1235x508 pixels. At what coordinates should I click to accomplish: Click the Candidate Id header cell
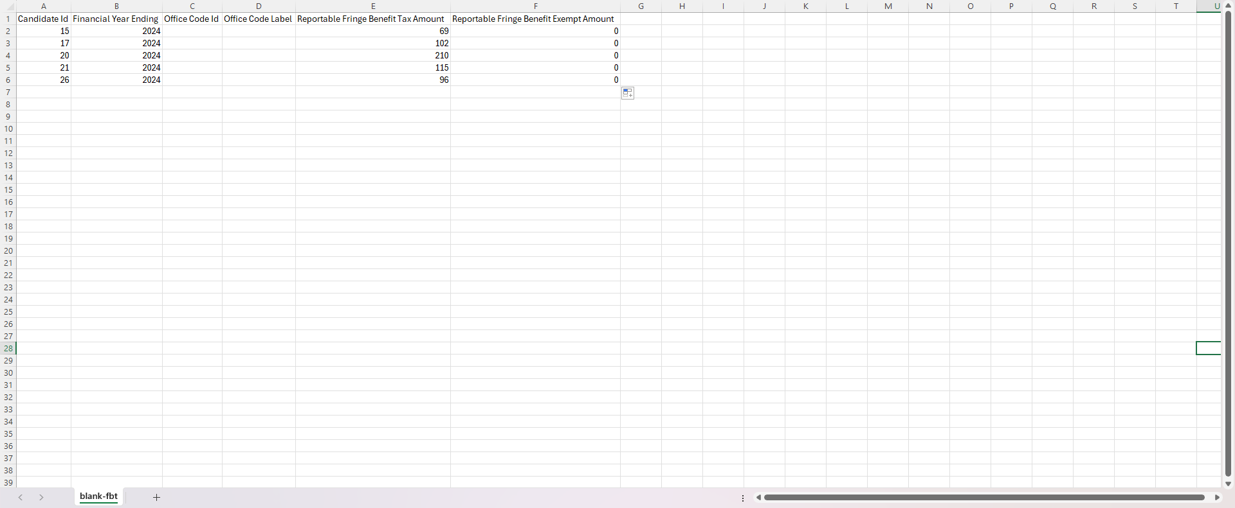click(43, 19)
